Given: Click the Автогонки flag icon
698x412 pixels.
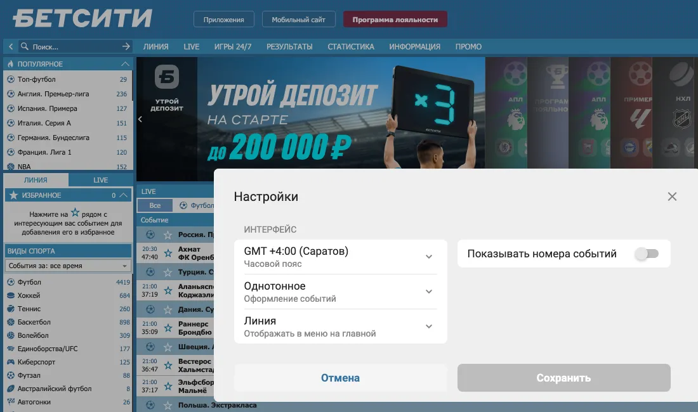Looking at the screenshot, I should (x=11, y=402).
